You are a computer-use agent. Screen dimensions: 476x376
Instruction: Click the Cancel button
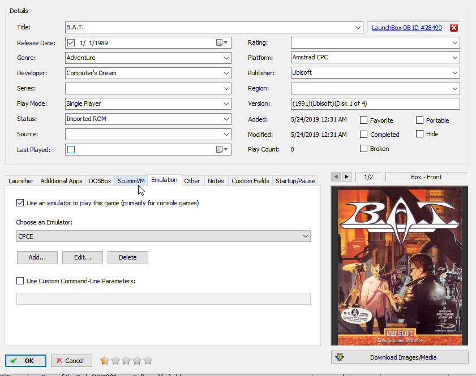(x=72, y=361)
